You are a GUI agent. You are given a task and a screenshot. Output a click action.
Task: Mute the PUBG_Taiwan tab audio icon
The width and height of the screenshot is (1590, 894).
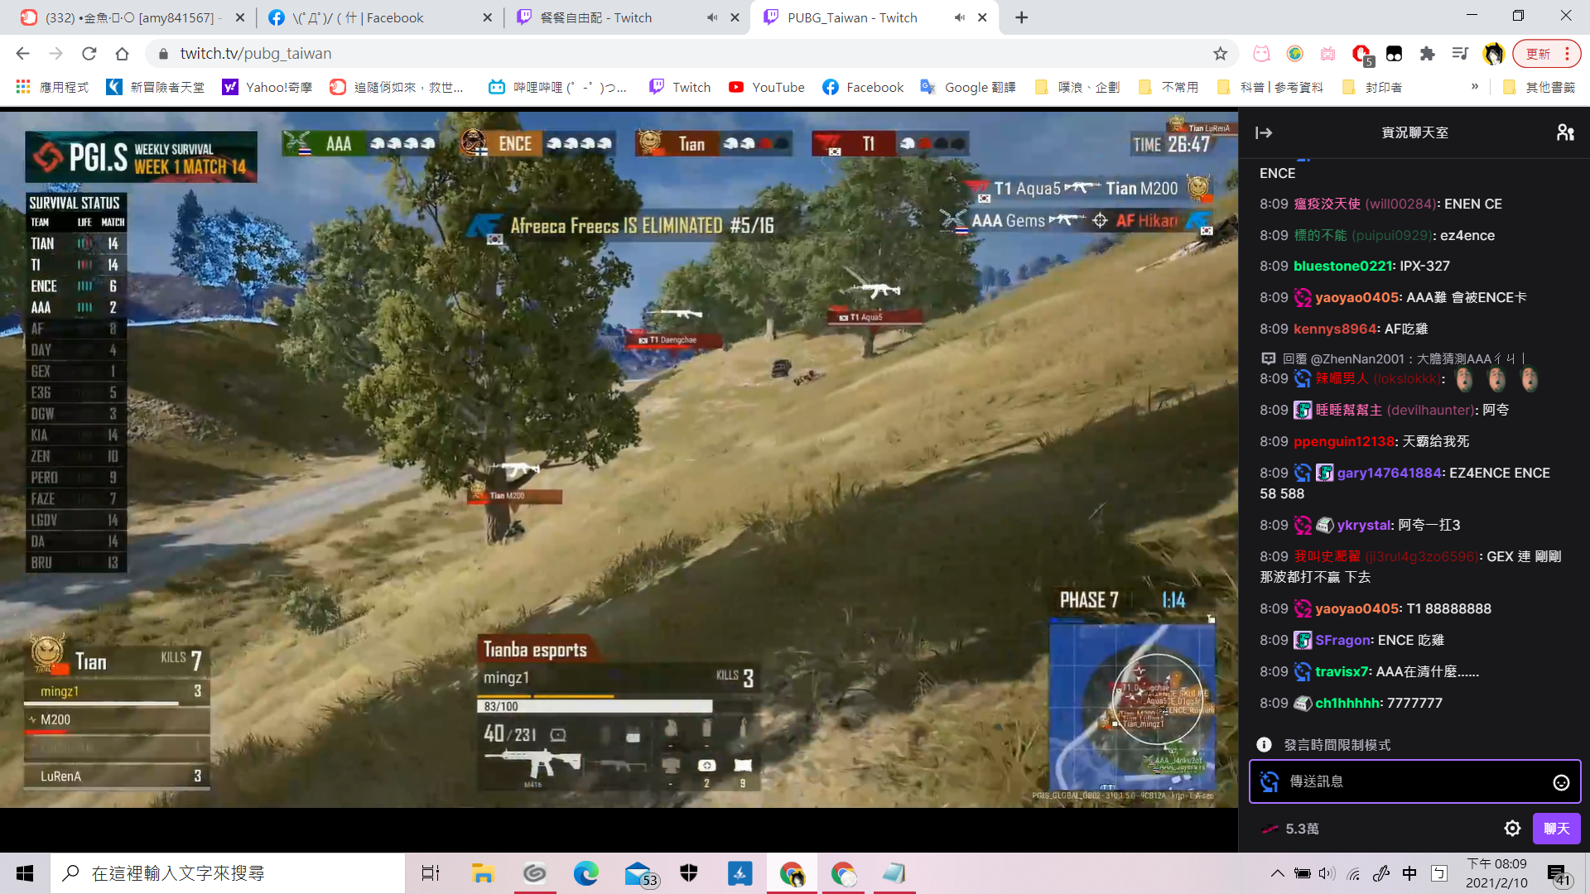[x=959, y=17]
